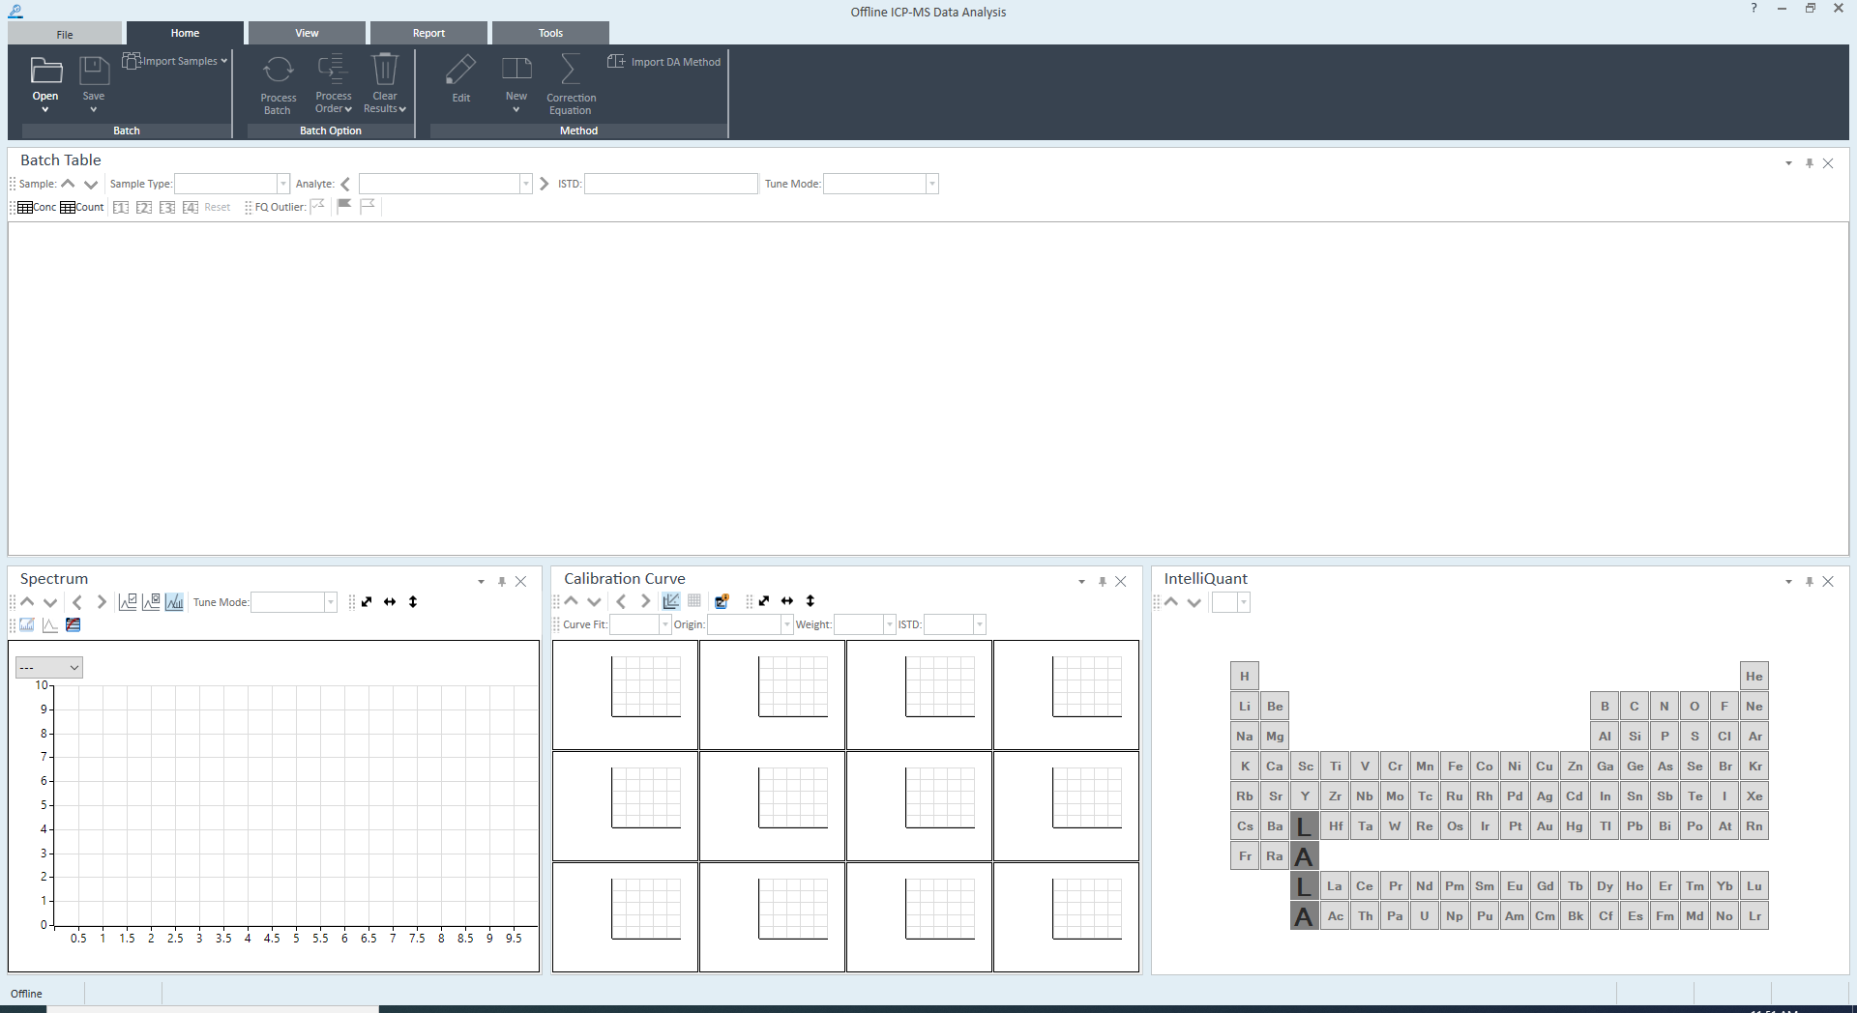
Task: Click the outlined flag icon in Batch Table
Action: 368,206
